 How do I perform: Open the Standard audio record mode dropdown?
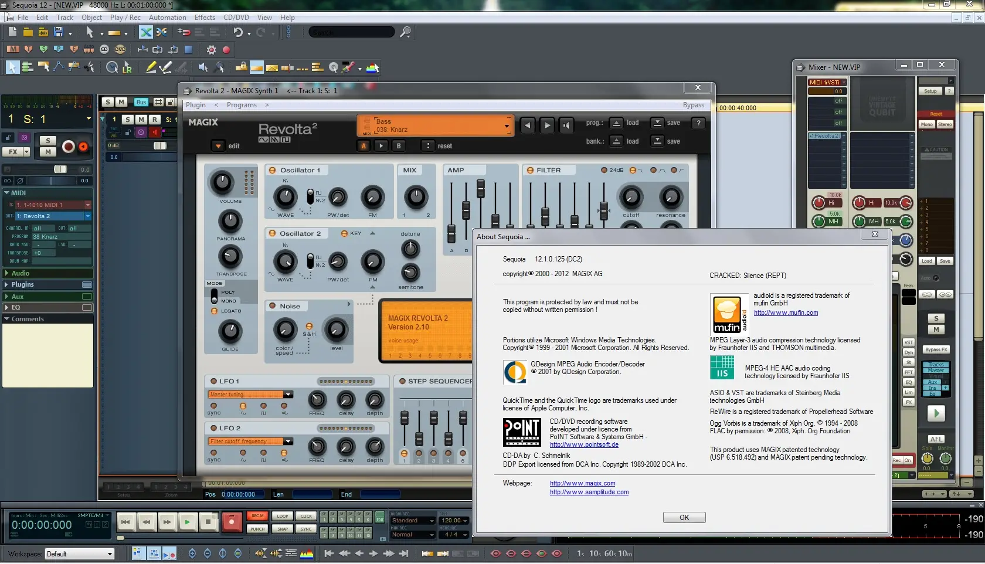coord(413,521)
